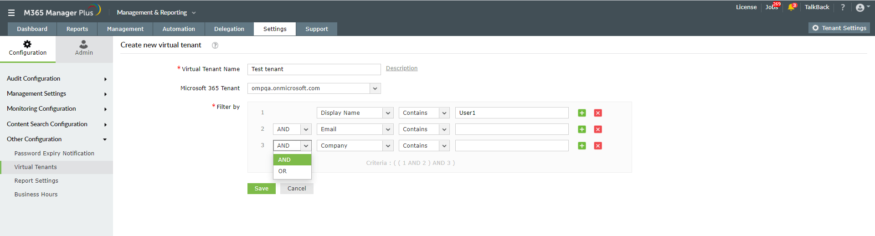Remove filter row 1 with red X
This screenshot has width=875, height=236.
click(598, 113)
